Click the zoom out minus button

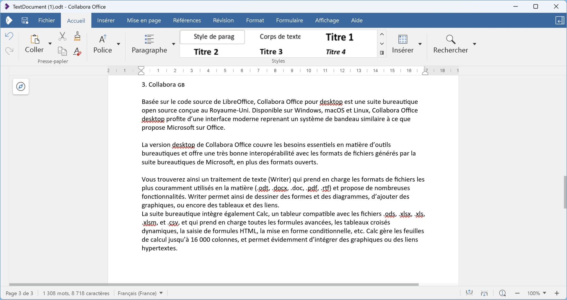(x=517, y=293)
